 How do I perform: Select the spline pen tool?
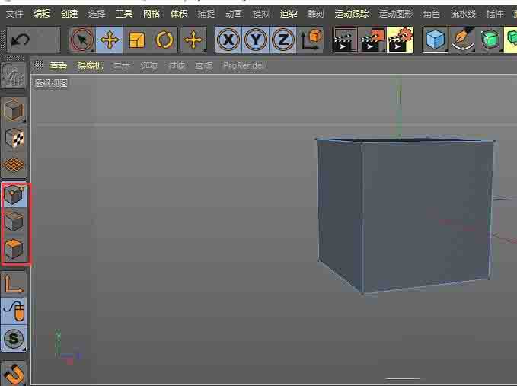(x=463, y=40)
